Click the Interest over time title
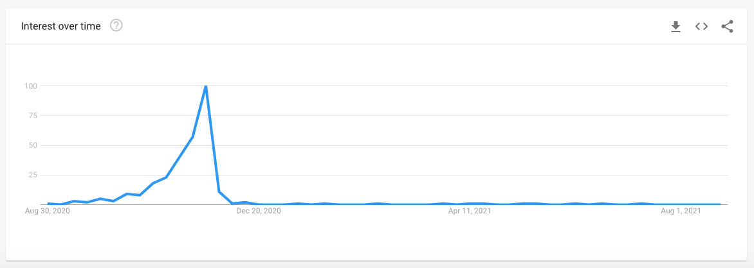Screen dimensions: 754x268 pos(61,26)
